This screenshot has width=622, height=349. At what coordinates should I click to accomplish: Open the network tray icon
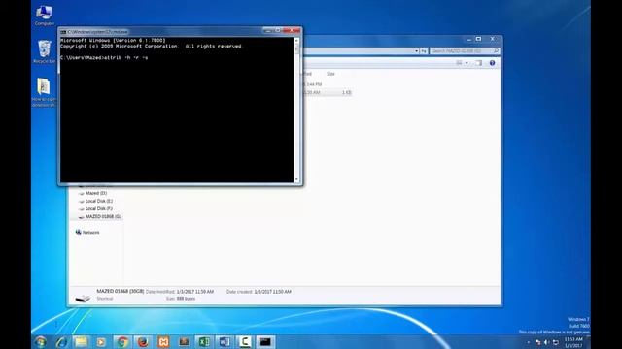pyautogui.click(x=555, y=342)
